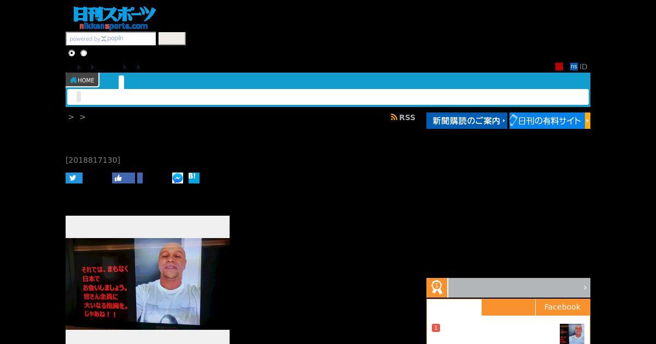Click orange arrow beside 日刊の有料サイト
Viewport: 656px width, 344px height.
pyautogui.click(x=588, y=121)
